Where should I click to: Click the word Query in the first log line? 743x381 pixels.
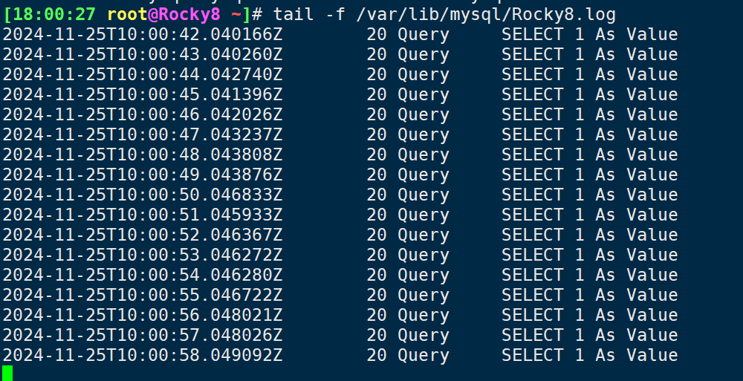tap(424, 36)
